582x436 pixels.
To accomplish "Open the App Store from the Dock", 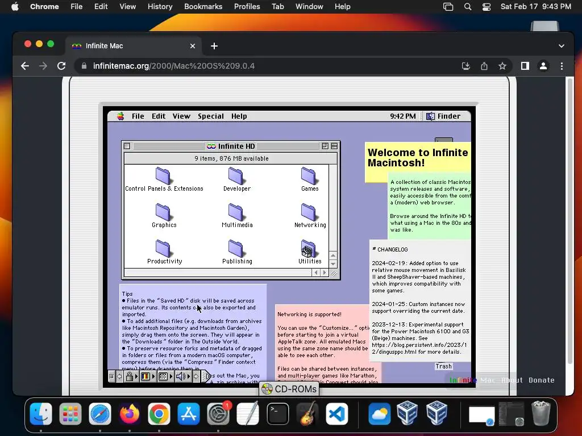I will (189, 413).
